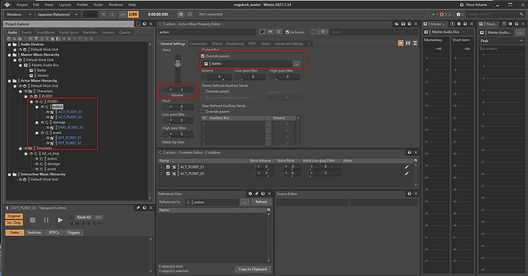Select the Battle bus in Project Explorer
The width and height of the screenshot is (528, 276).
coord(42,70)
